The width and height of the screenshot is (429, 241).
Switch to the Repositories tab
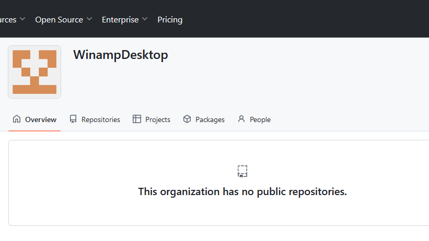(100, 119)
